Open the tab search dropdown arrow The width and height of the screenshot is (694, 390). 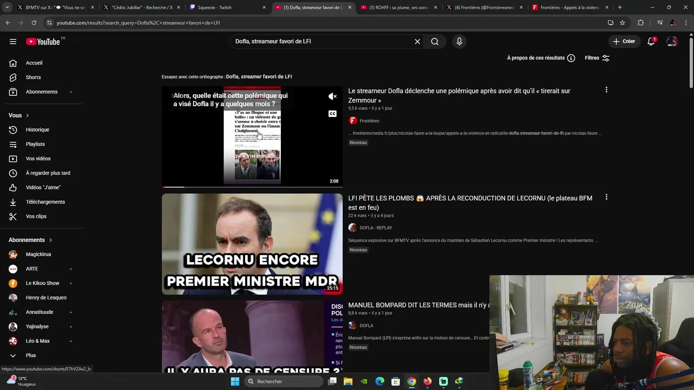(7, 8)
